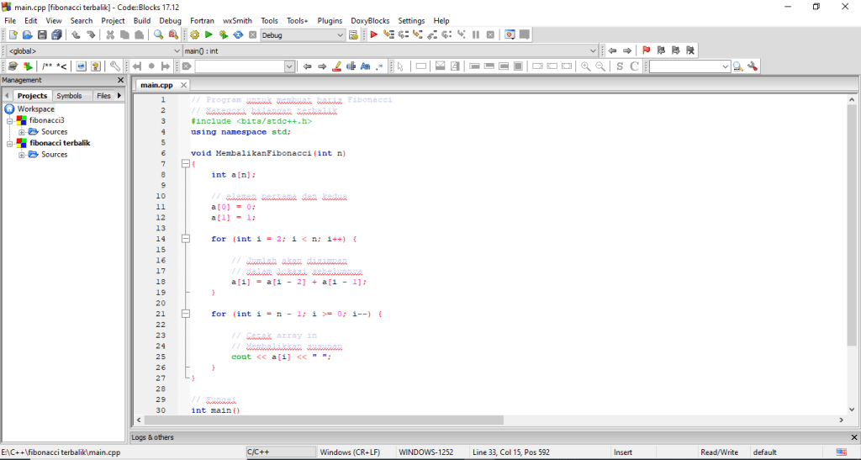Close the main.cpp editor tab
The width and height of the screenshot is (861, 460).
[x=183, y=85]
